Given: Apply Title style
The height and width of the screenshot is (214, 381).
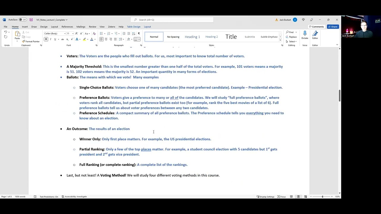Looking at the screenshot, I should [x=231, y=37].
